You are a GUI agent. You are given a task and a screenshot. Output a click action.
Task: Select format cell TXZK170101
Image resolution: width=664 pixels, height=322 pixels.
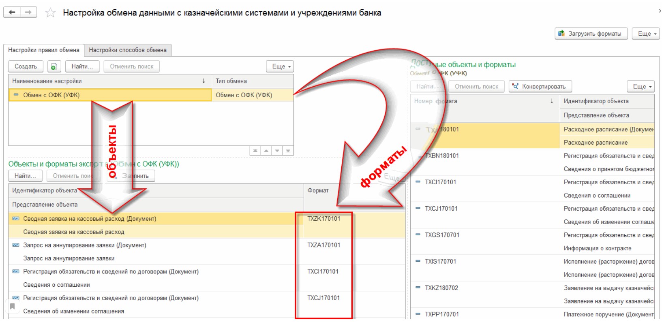[323, 219]
